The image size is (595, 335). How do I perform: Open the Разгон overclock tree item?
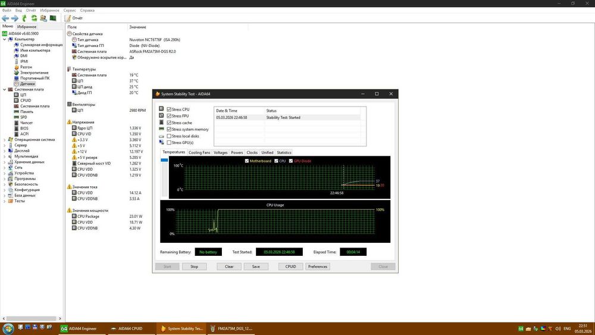pyautogui.click(x=26, y=67)
